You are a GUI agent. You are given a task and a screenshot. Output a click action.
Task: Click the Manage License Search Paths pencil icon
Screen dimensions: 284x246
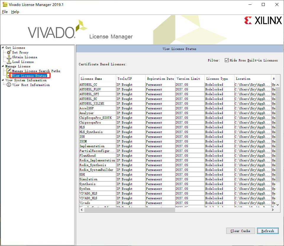coord(9,71)
